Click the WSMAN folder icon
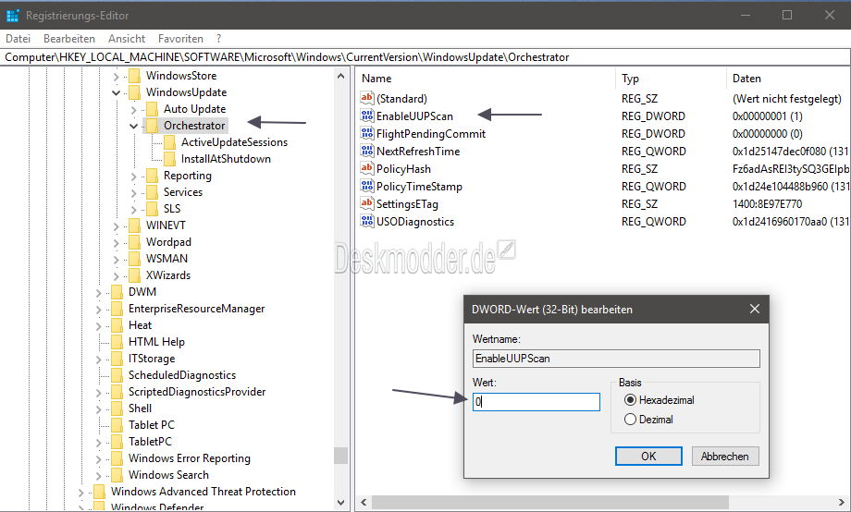851x512 pixels. point(135,259)
